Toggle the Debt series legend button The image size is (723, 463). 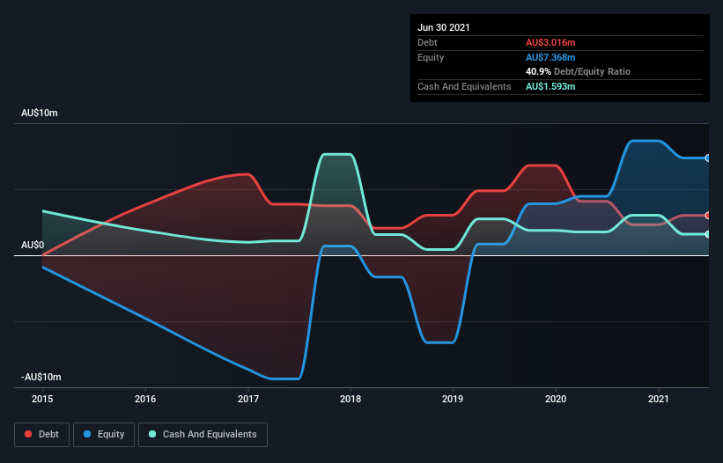coord(42,435)
